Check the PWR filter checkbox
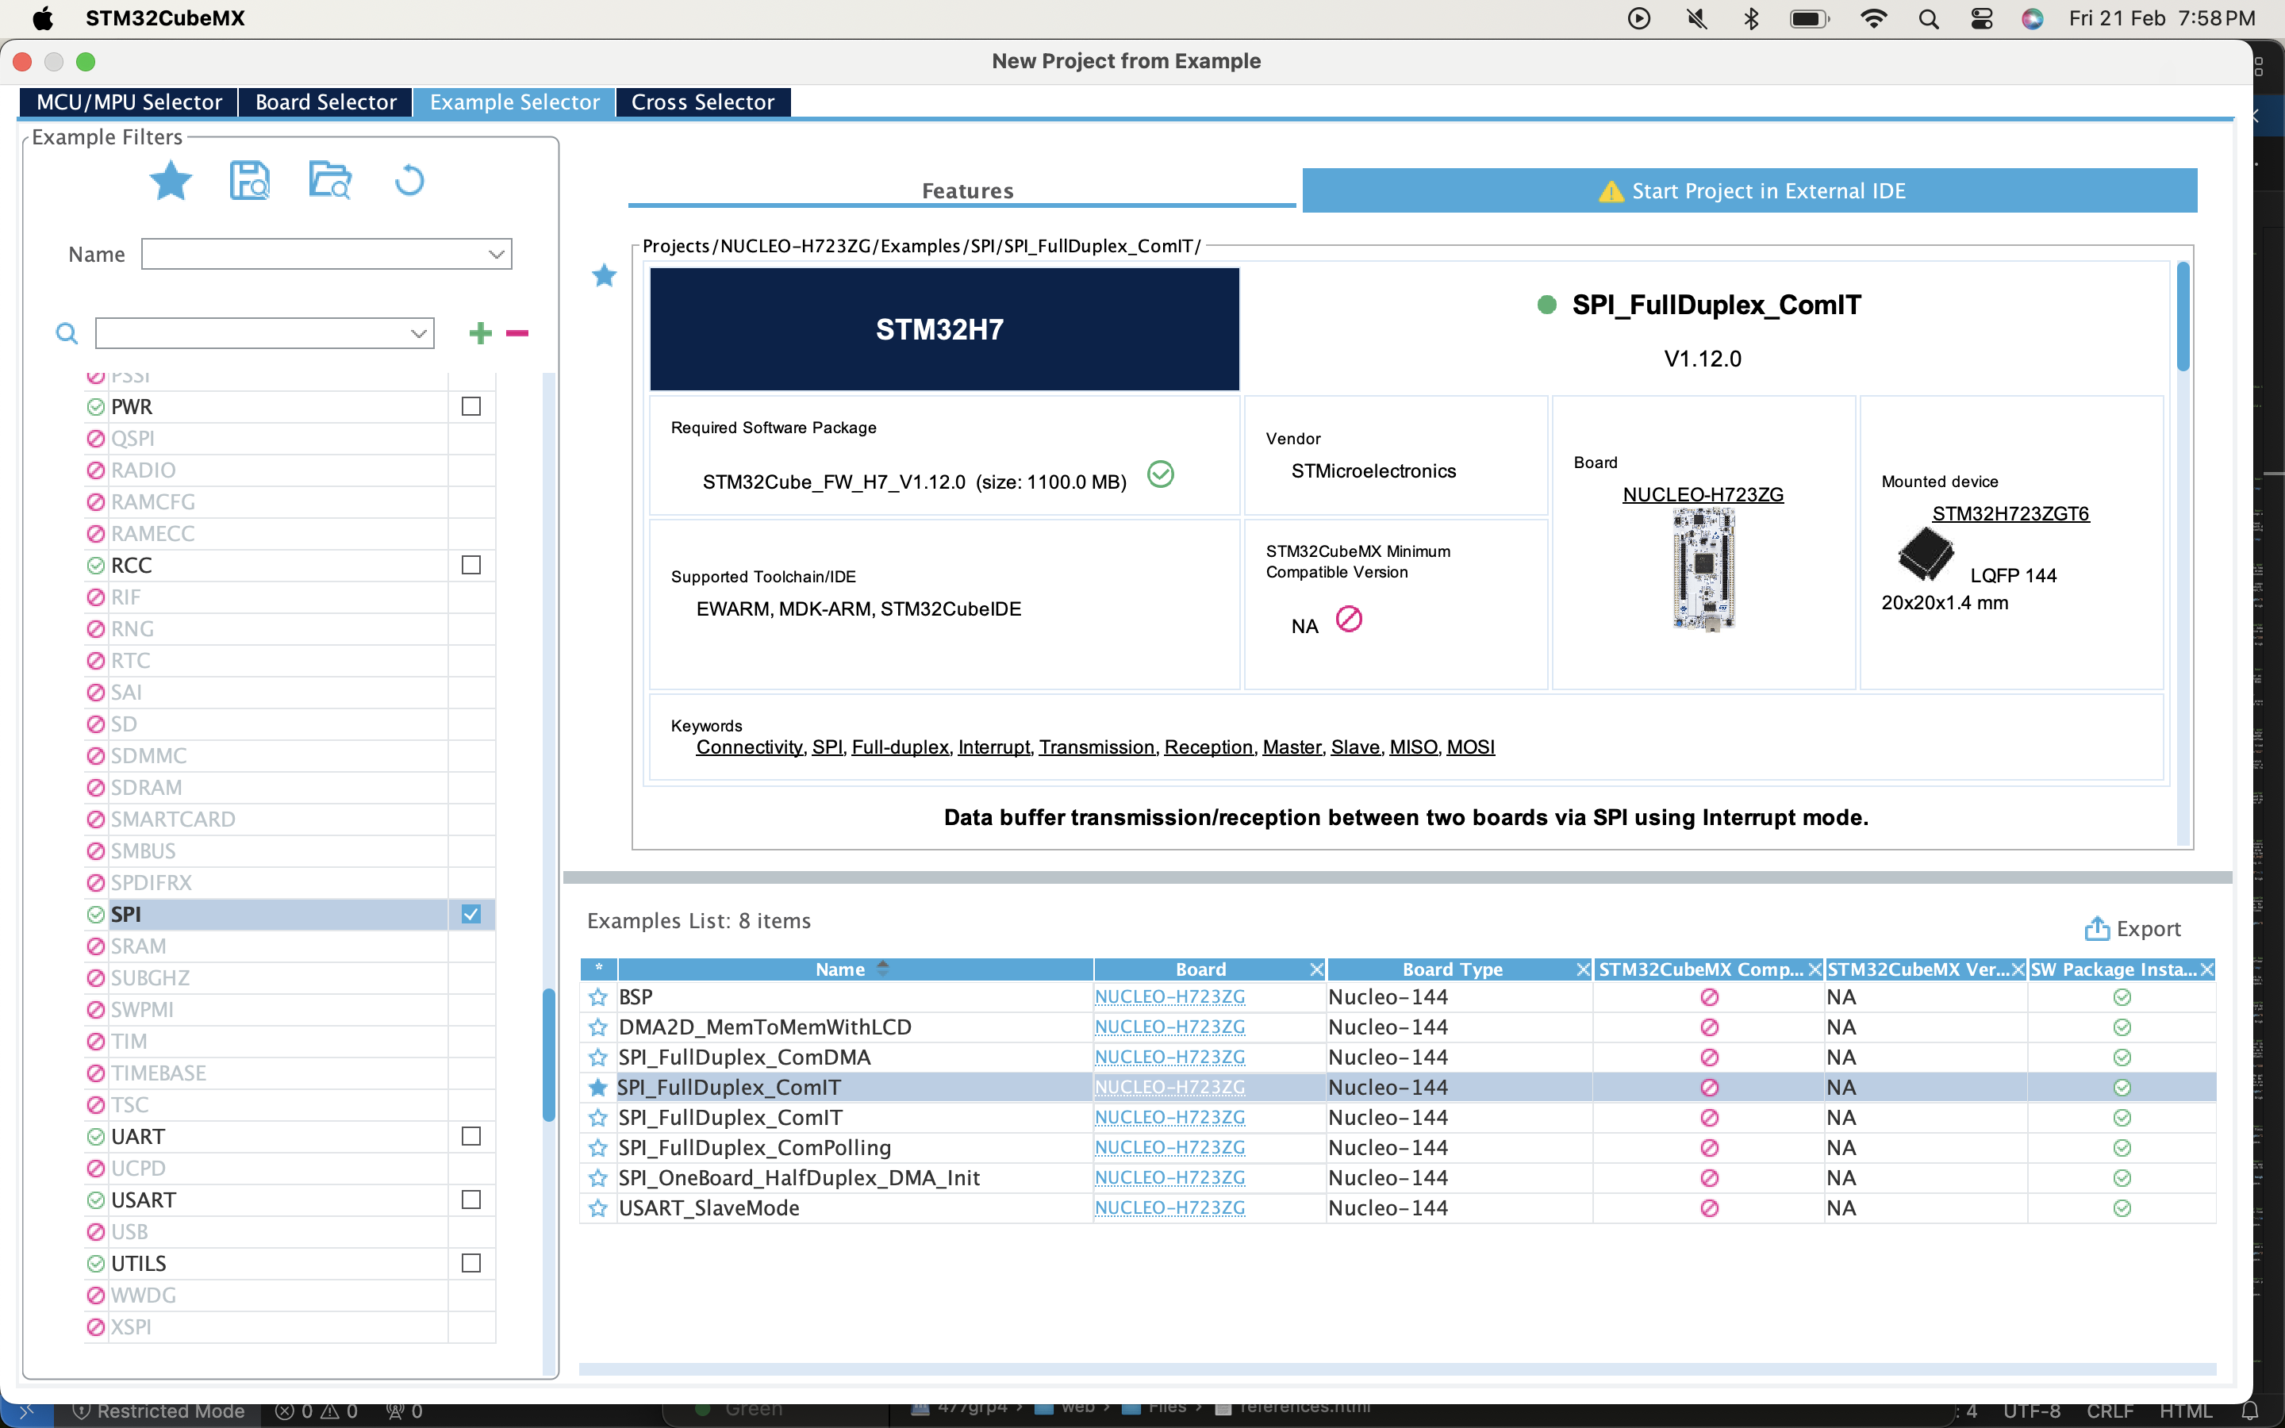Viewport: 2285px width, 1428px height. coord(471,406)
